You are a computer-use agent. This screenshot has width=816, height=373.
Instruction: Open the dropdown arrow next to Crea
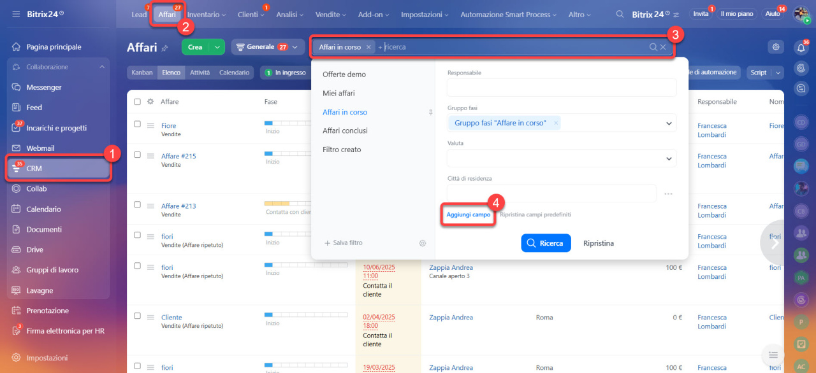pos(218,47)
